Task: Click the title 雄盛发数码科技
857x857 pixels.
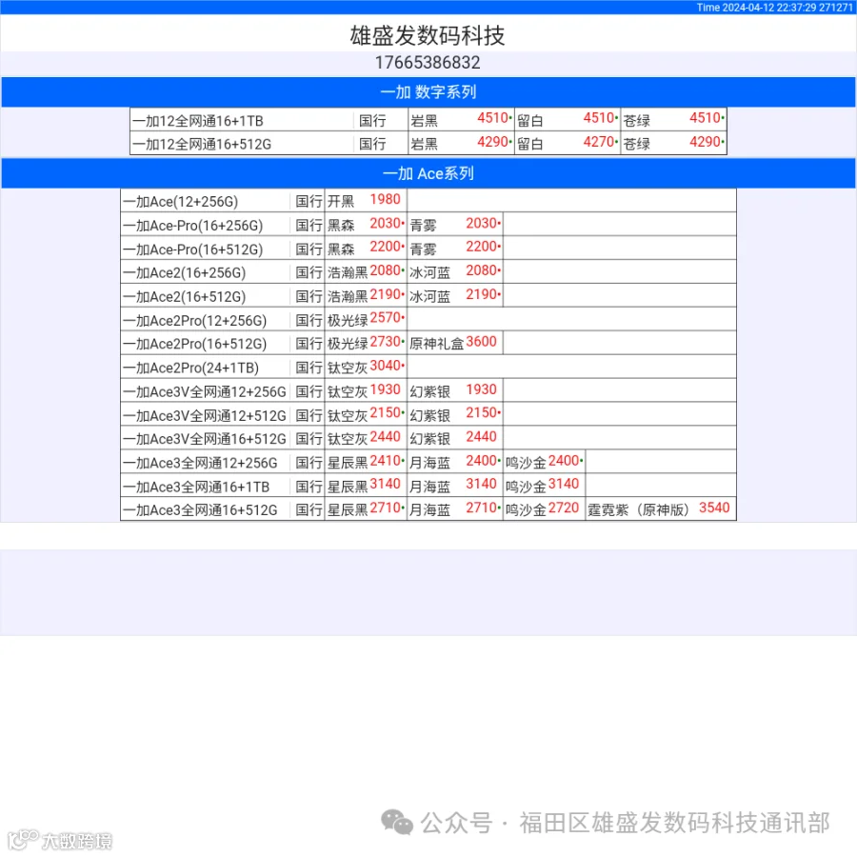Action: [x=428, y=35]
